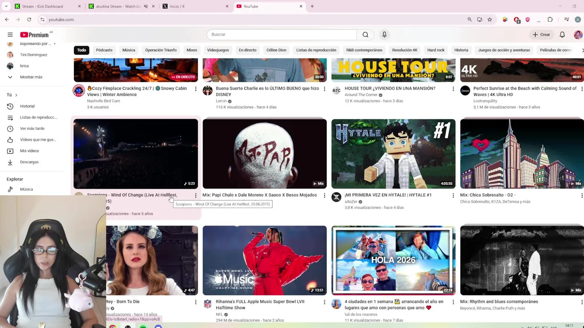Select the Todo filter chip

coord(82,50)
